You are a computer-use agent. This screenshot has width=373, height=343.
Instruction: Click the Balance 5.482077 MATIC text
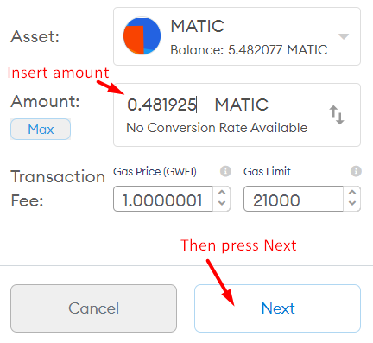pyautogui.click(x=249, y=50)
